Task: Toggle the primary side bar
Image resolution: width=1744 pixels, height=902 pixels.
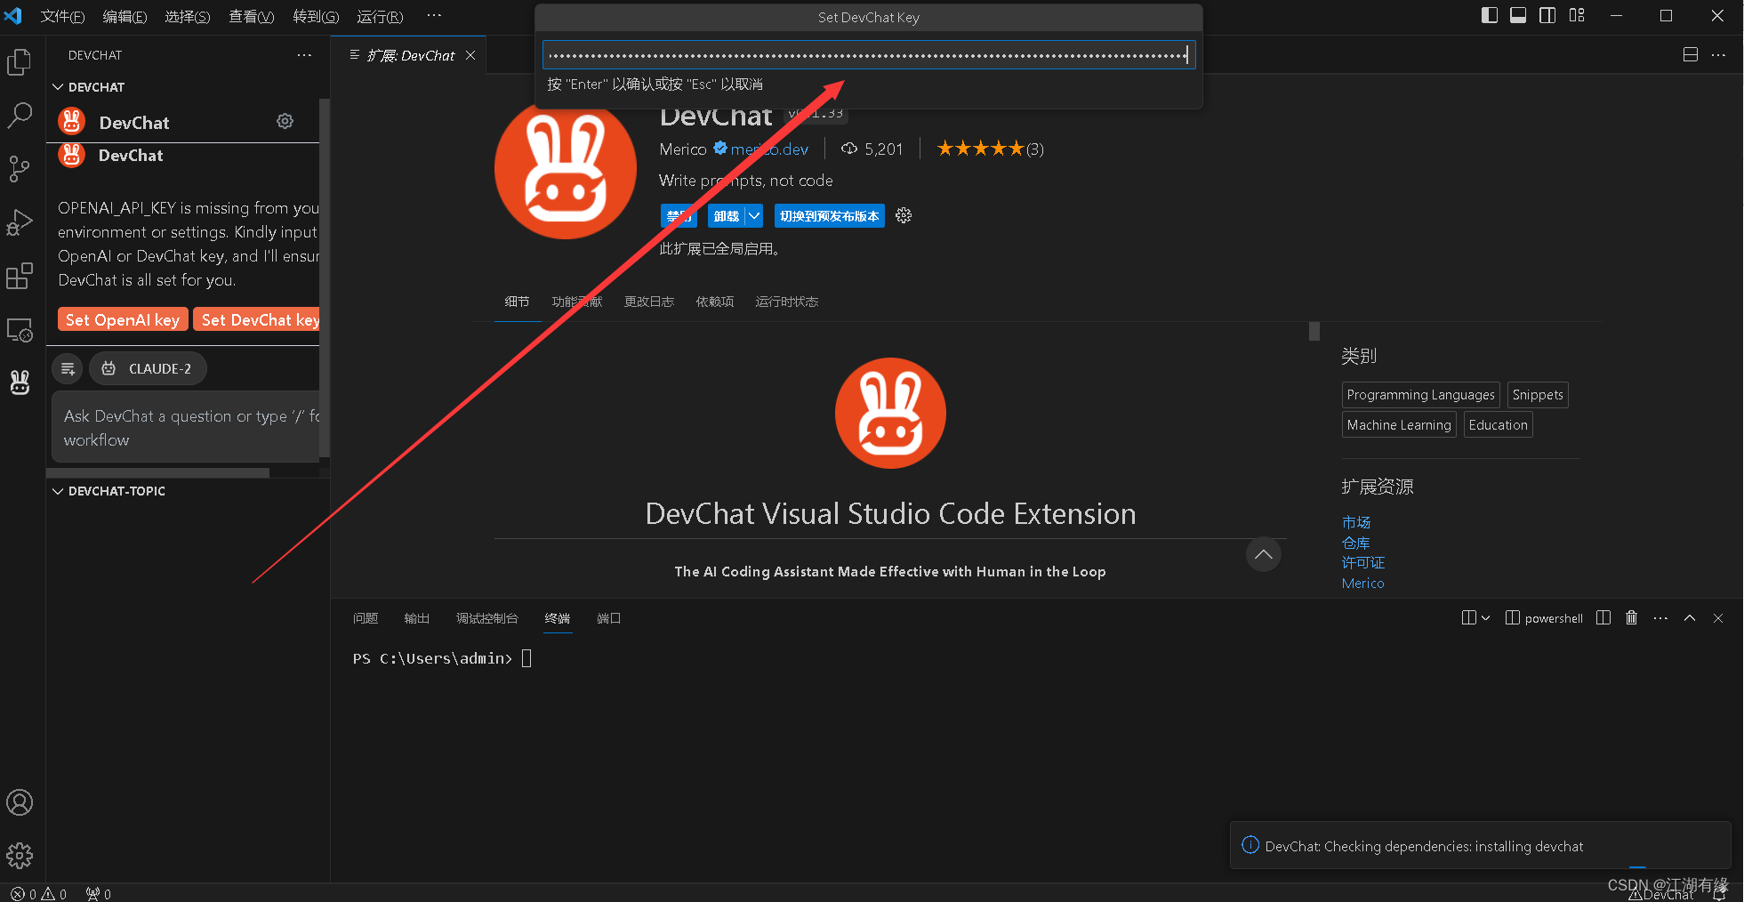Action: point(1490,16)
